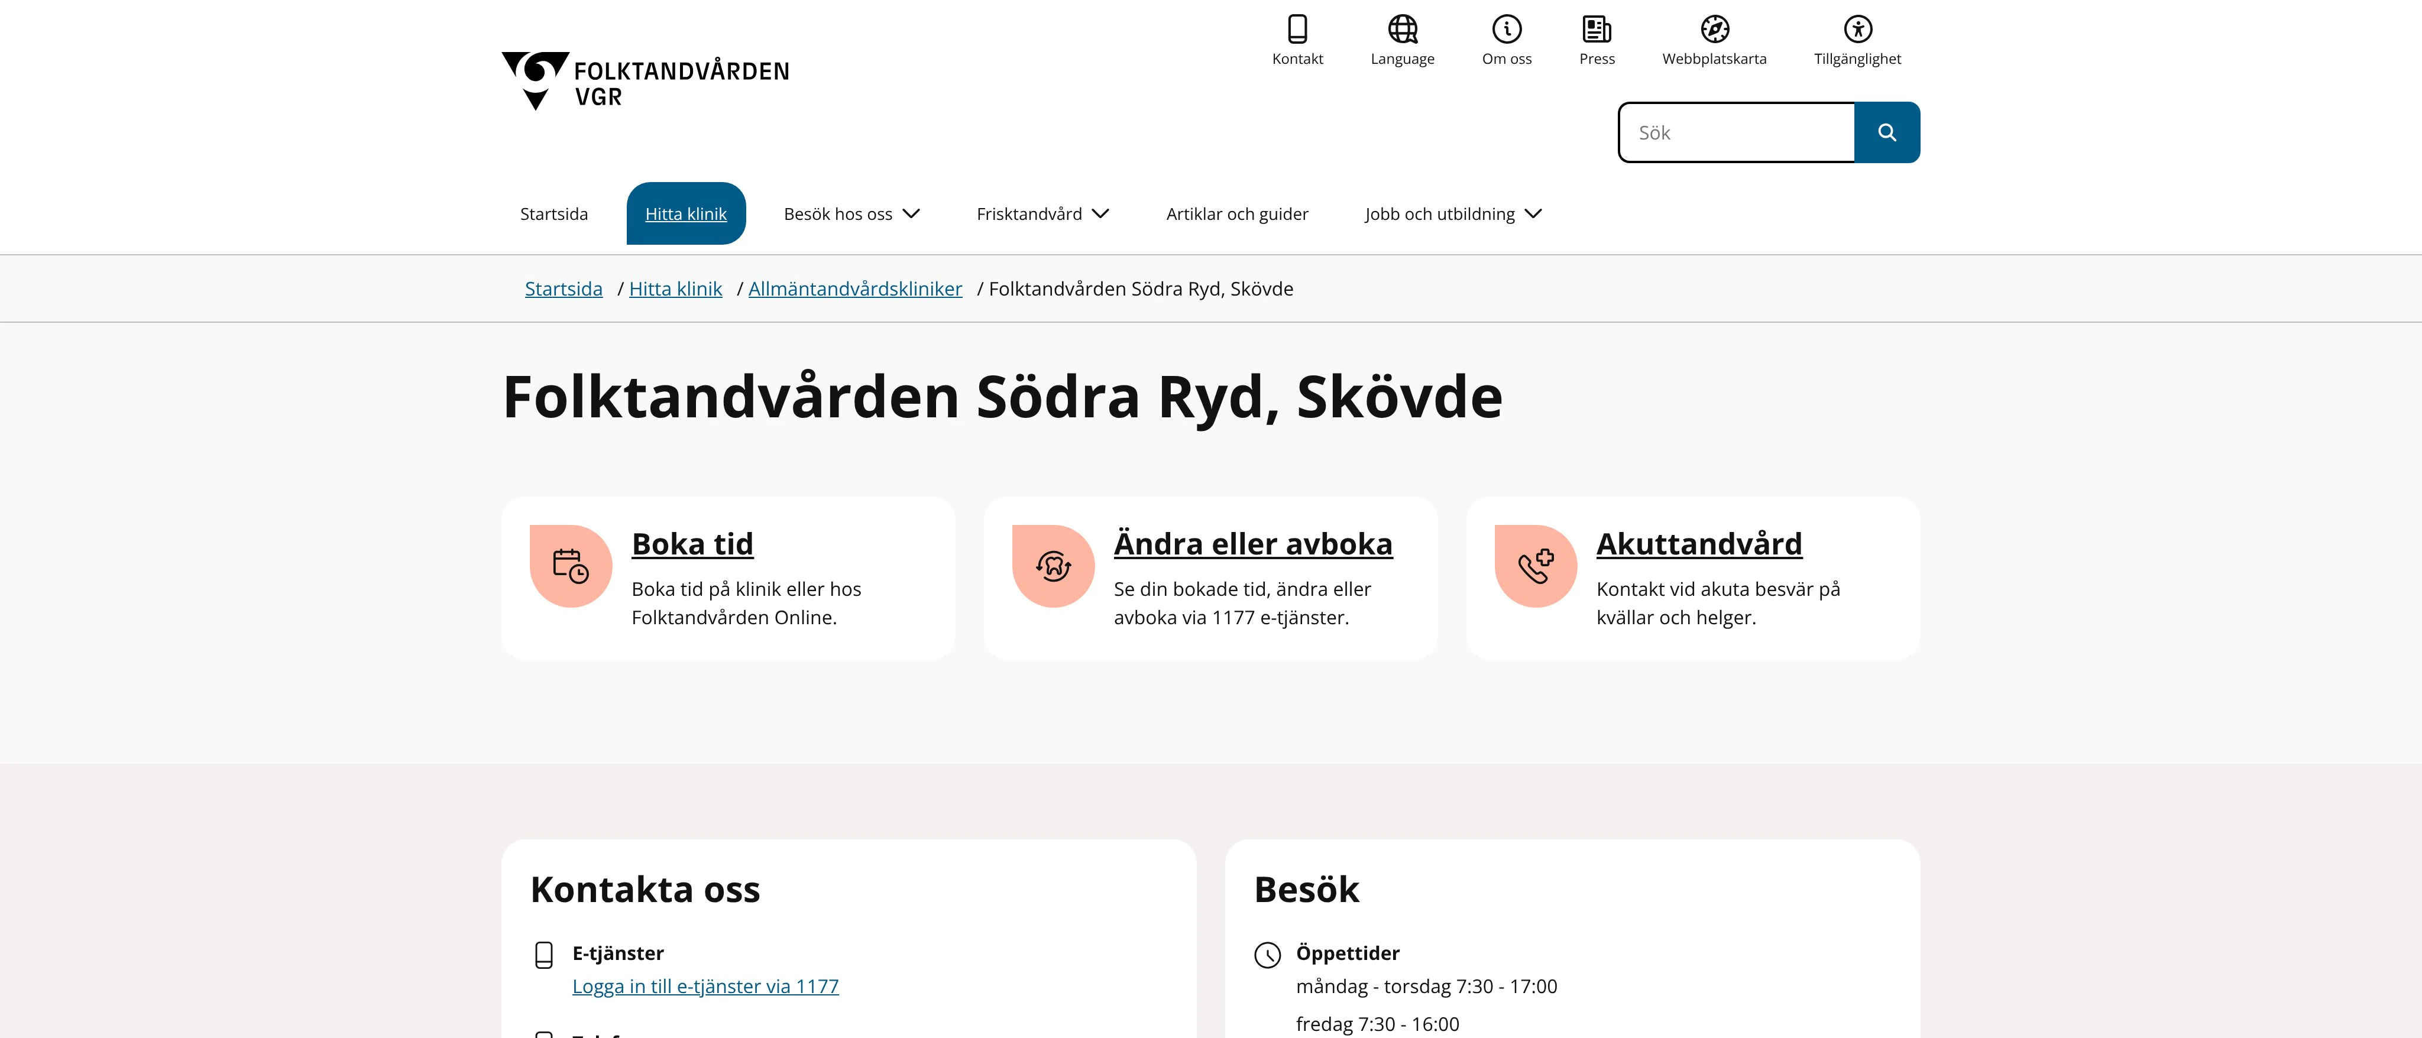Click the magnifying glass search button
This screenshot has height=1038, width=2422.
[1886, 132]
